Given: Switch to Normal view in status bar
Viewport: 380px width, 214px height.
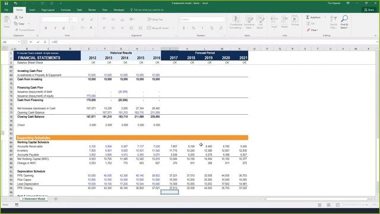Looking at the screenshot, I should click(319, 205).
